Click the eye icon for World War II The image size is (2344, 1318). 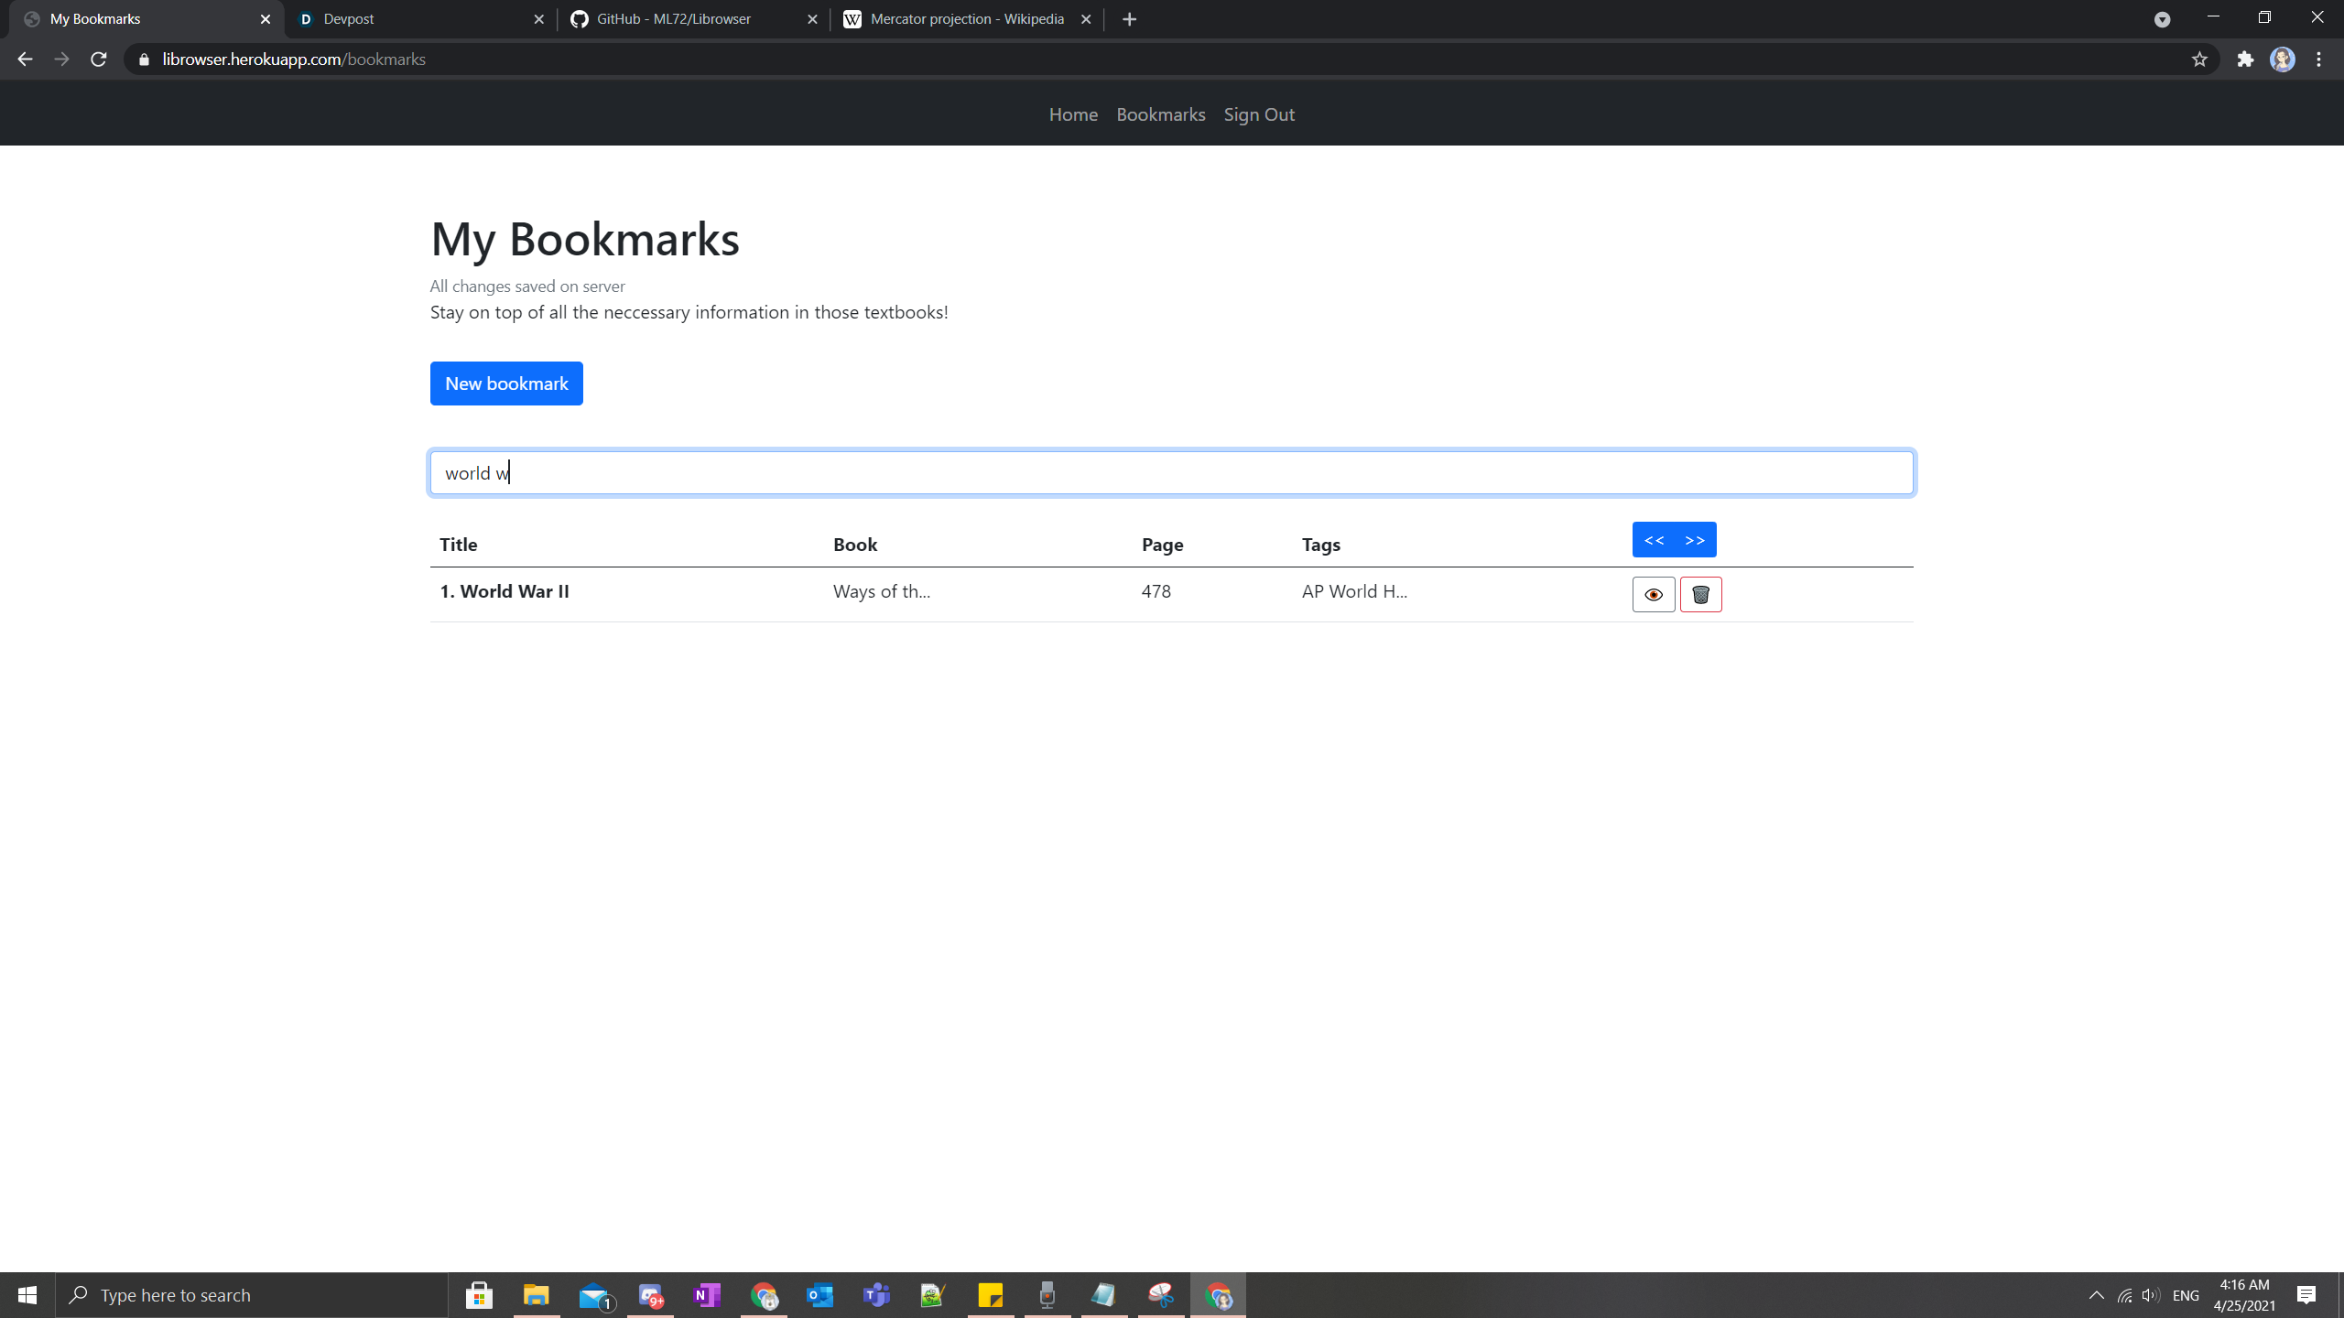pyautogui.click(x=1654, y=595)
